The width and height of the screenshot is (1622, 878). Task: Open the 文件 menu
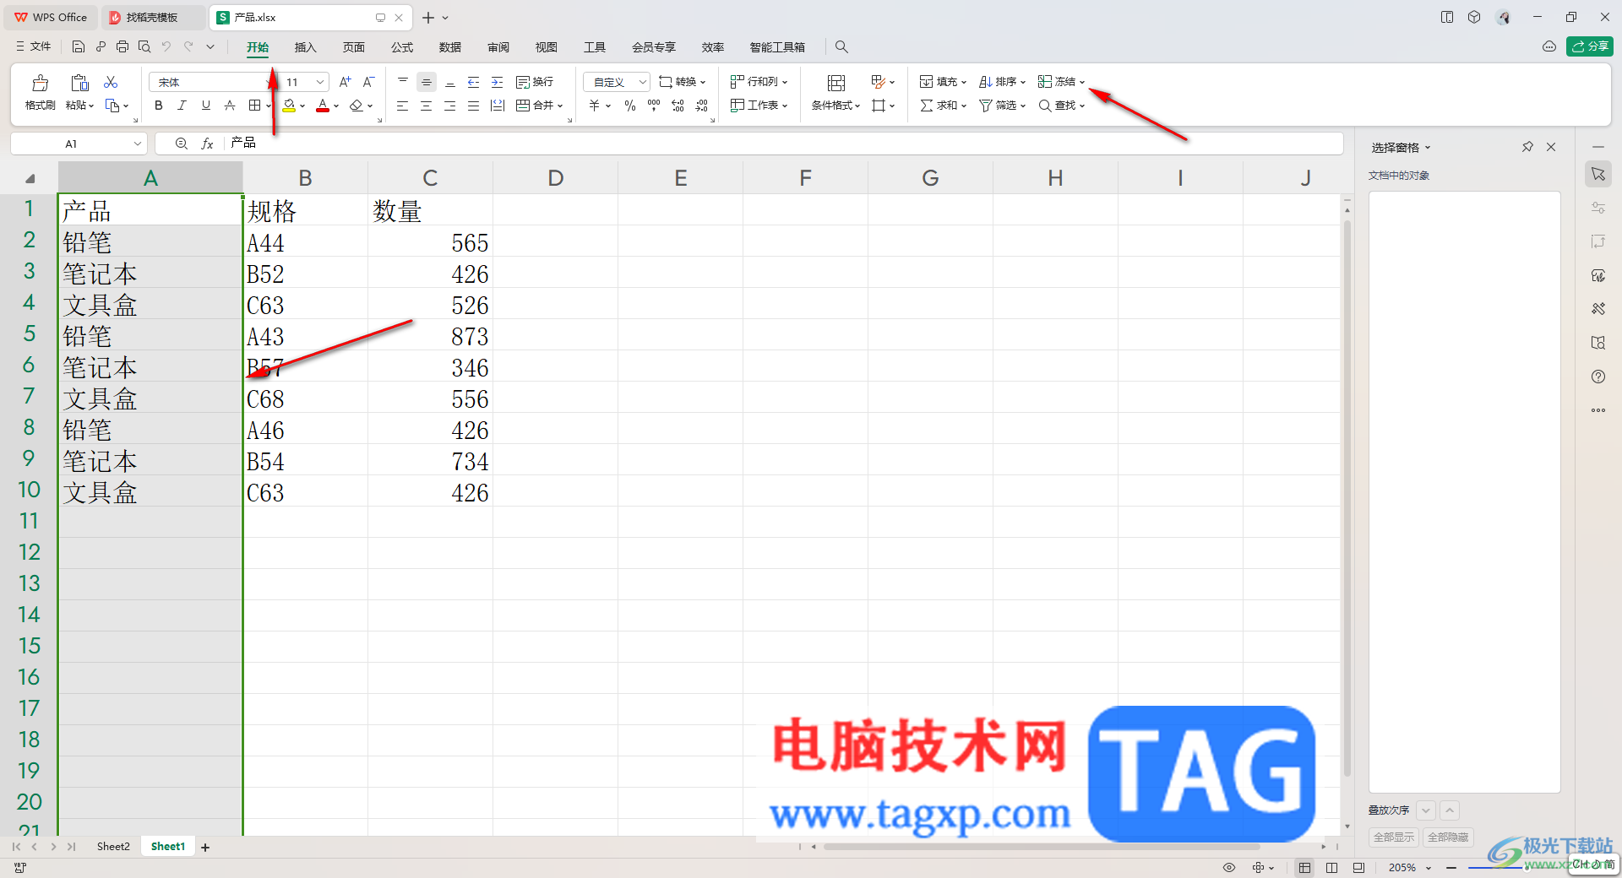point(34,46)
